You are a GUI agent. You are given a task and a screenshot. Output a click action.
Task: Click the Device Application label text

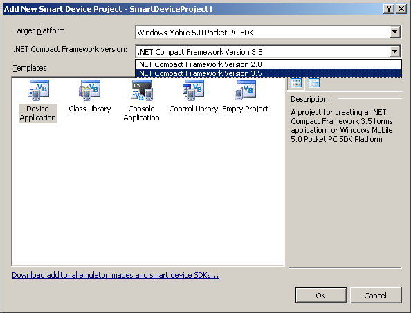pyautogui.click(x=38, y=114)
